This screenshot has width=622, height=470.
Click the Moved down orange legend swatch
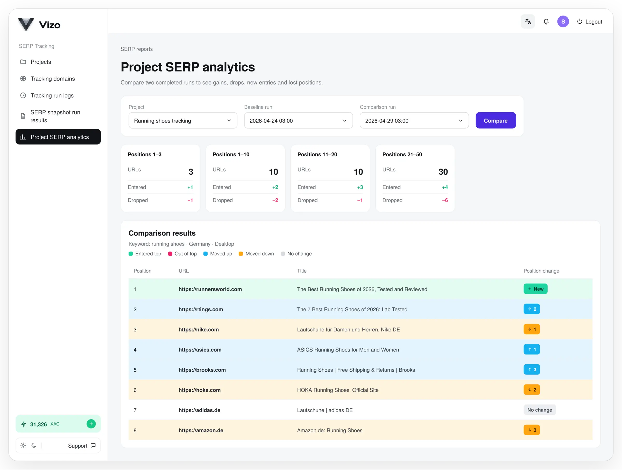point(241,254)
